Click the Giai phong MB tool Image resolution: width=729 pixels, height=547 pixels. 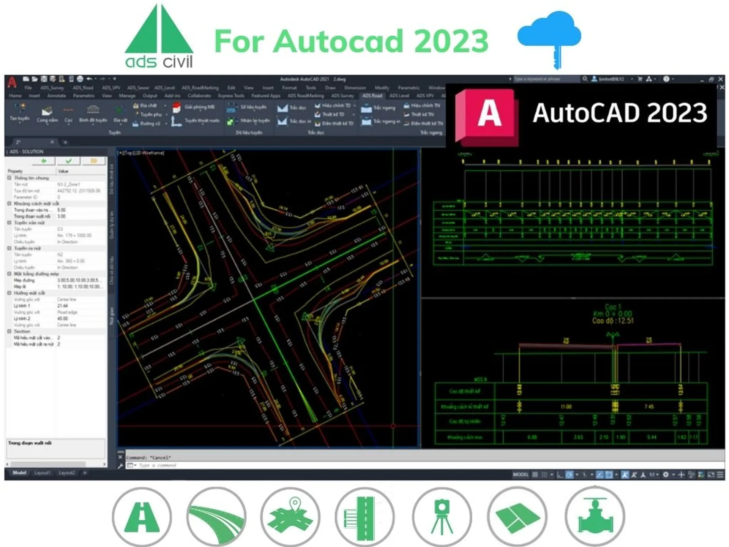pyautogui.click(x=194, y=108)
